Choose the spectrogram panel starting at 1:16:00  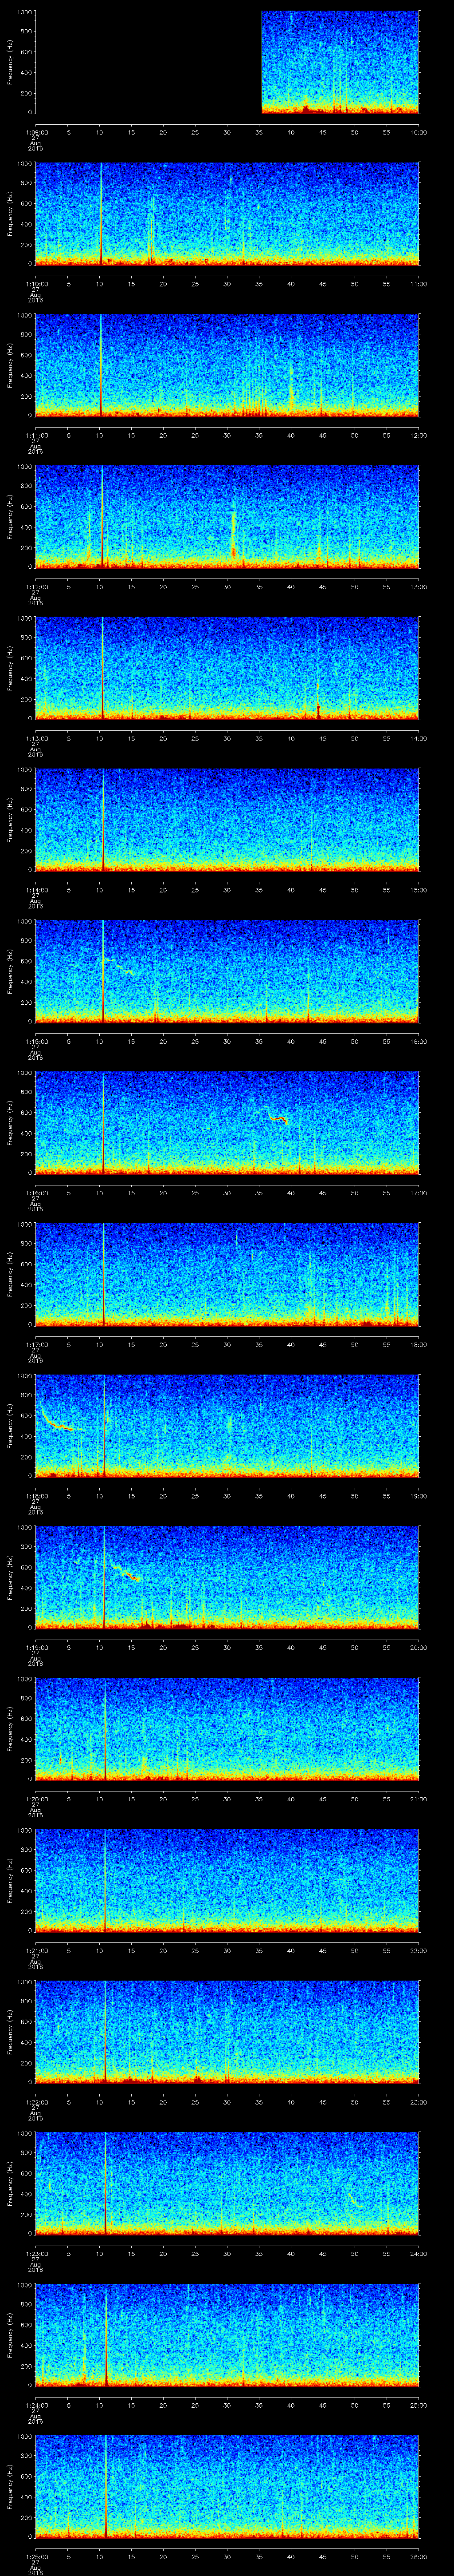click(227, 1123)
